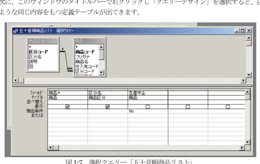Check the 表示 box in fifth empty column
The height and width of the screenshot is (164, 260).
tap(228, 107)
